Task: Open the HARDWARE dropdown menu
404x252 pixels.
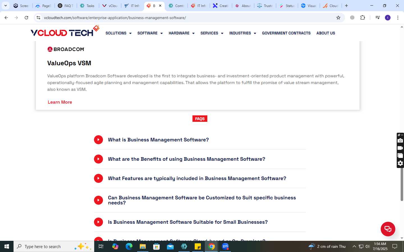Action: pos(182,33)
